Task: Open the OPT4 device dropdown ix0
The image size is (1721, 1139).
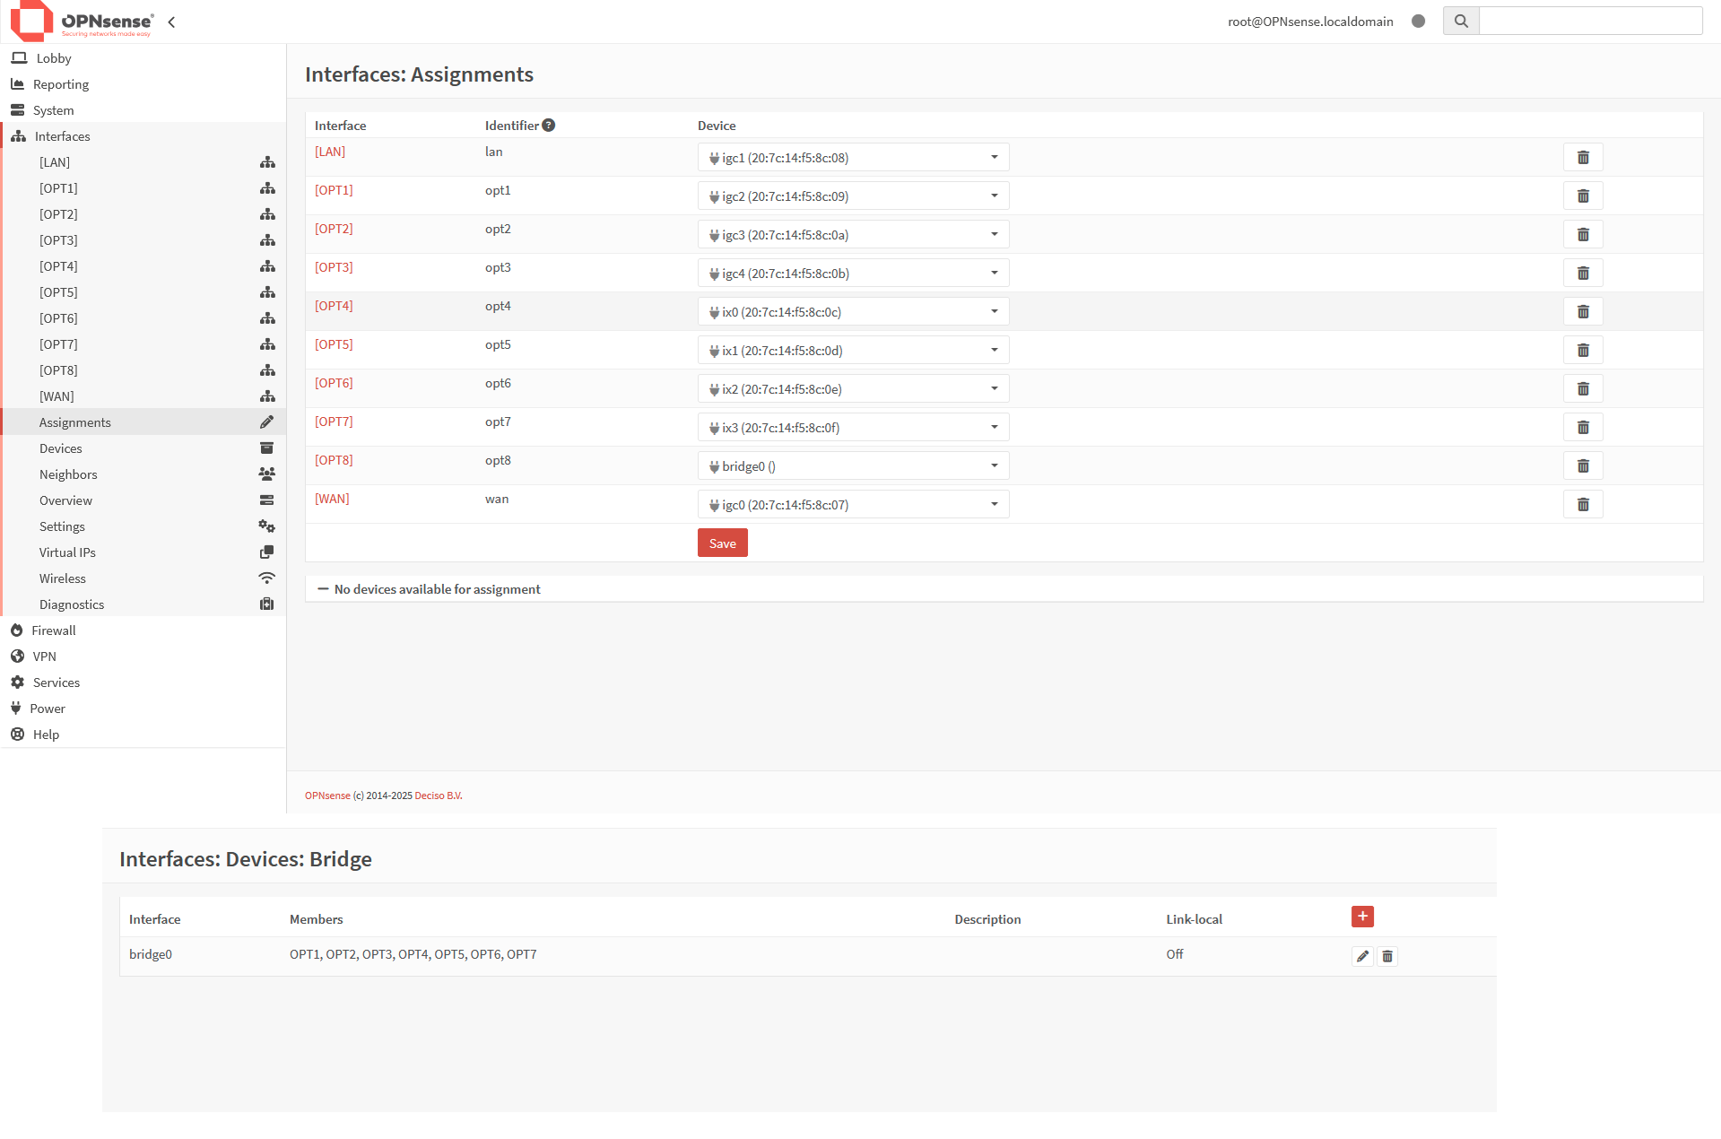Action: (x=853, y=312)
